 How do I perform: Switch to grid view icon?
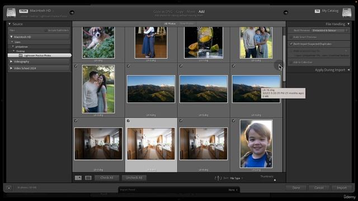78,178
